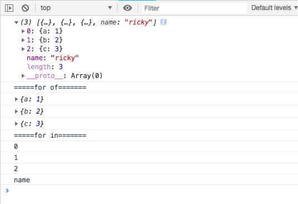Click the log output '2'
Image resolution: width=298 pixels, height=204 pixels.
click(x=16, y=169)
